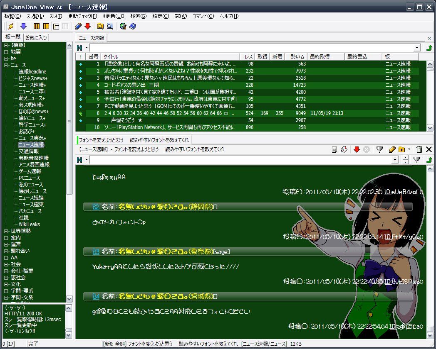The height and width of the screenshot is (349, 436).
Task: Click the linked pages icon in thread toolbar
Action: click(x=344, y=149)
